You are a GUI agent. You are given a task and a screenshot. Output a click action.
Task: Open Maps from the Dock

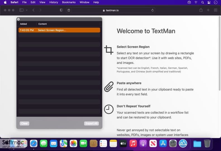click(x=63, y=143)
